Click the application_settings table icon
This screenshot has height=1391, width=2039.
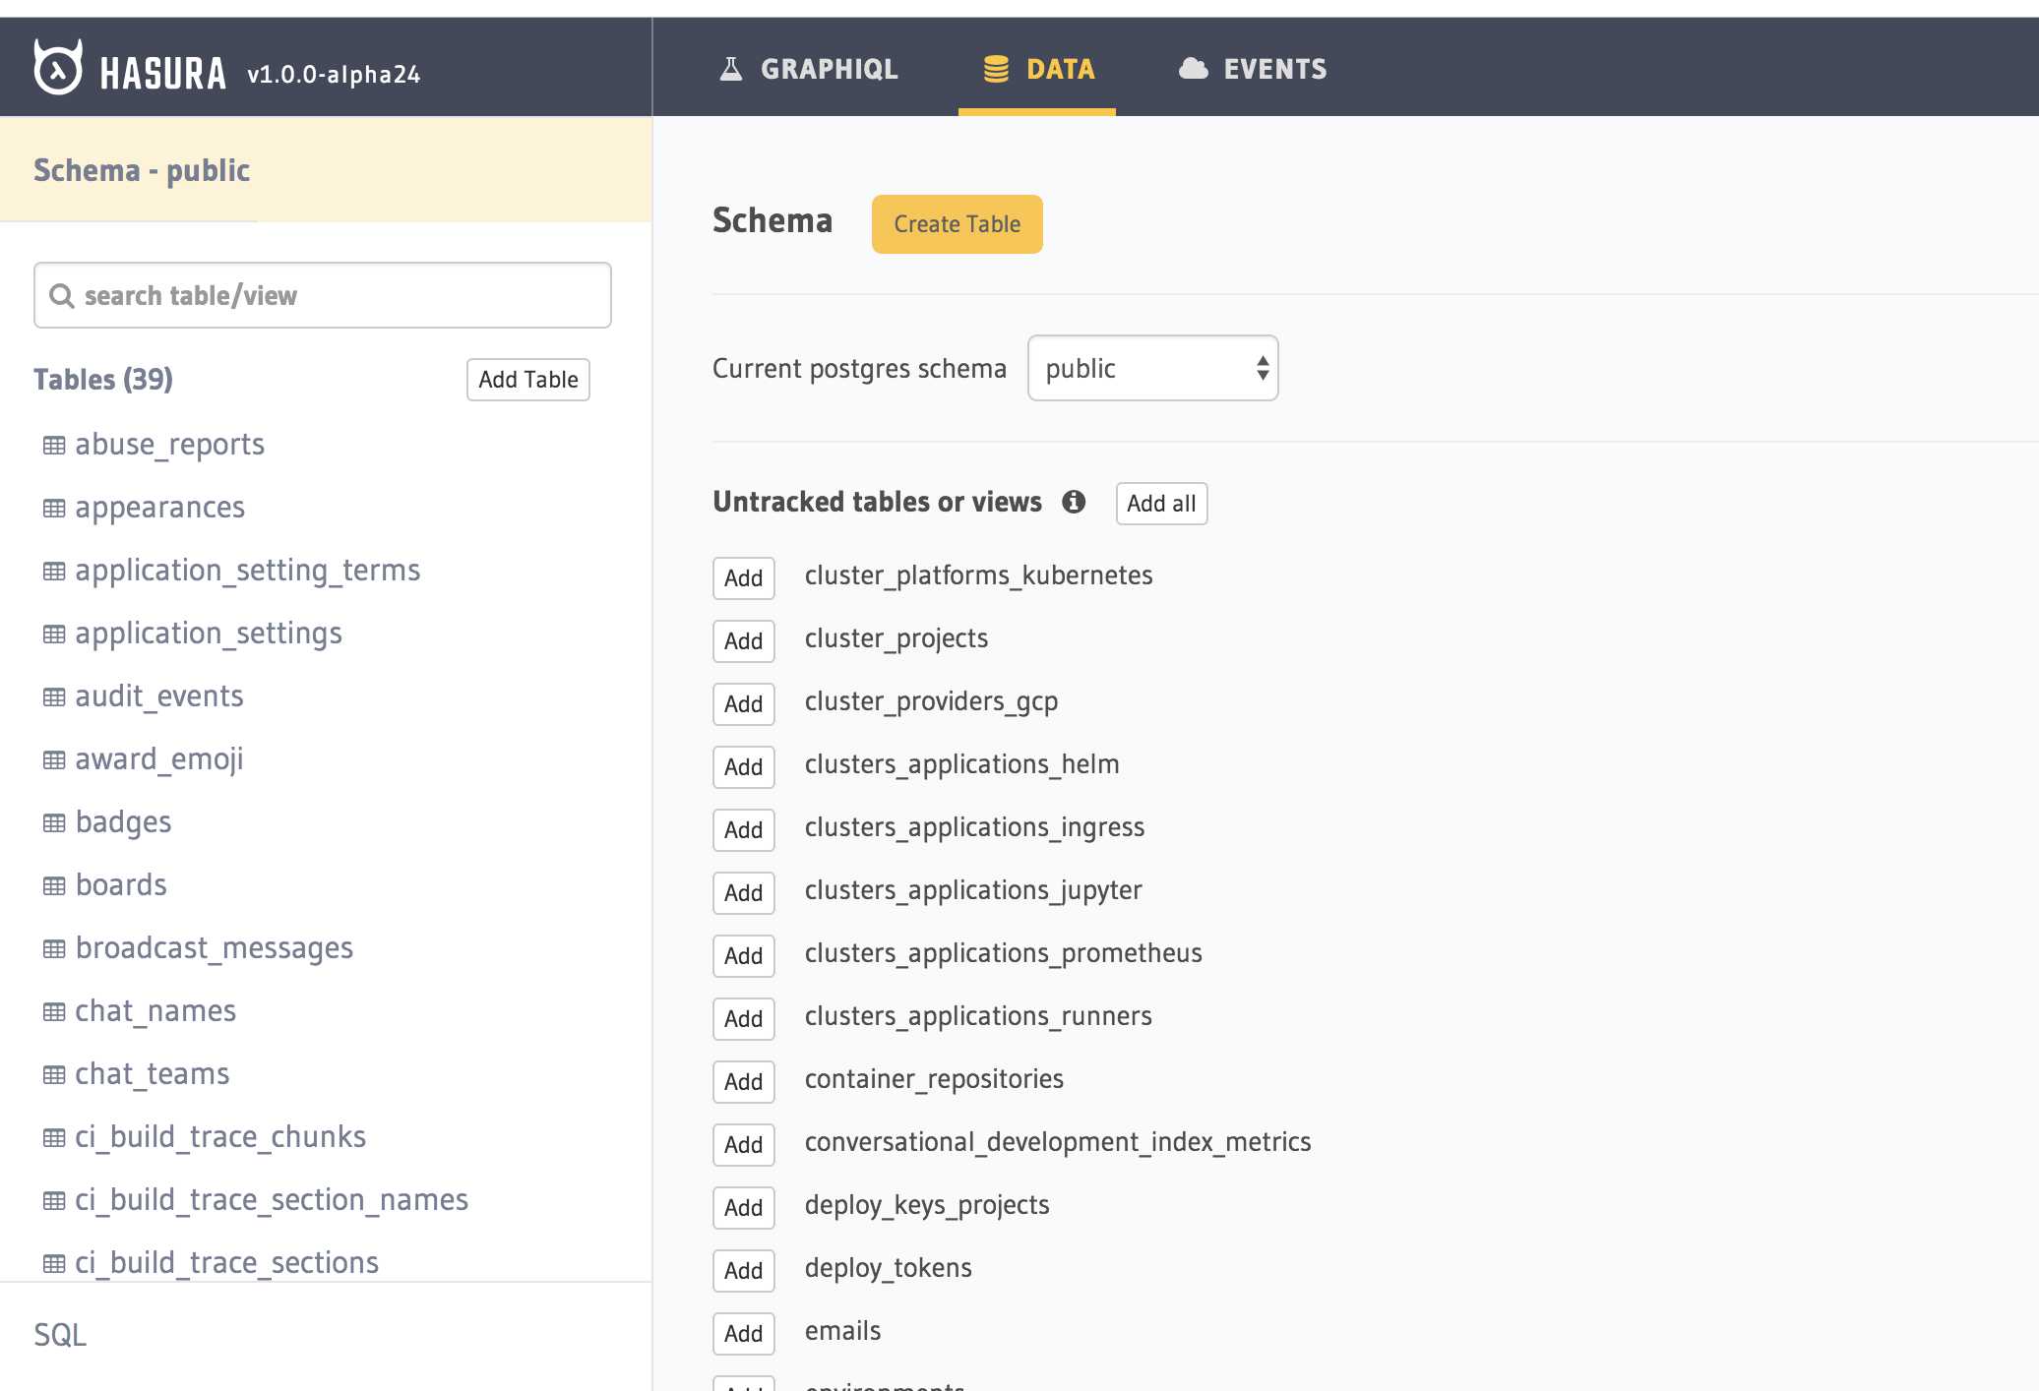click(54, 635)
